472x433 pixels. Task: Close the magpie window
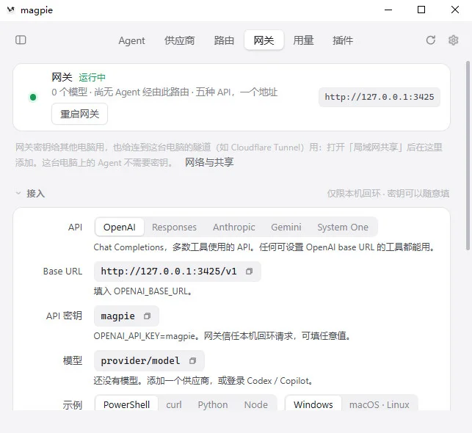click(455, 10)
